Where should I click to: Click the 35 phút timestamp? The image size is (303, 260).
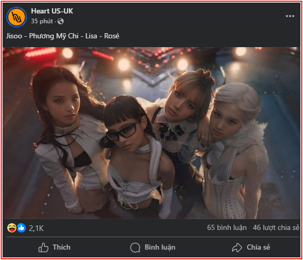tap(42, 21)
